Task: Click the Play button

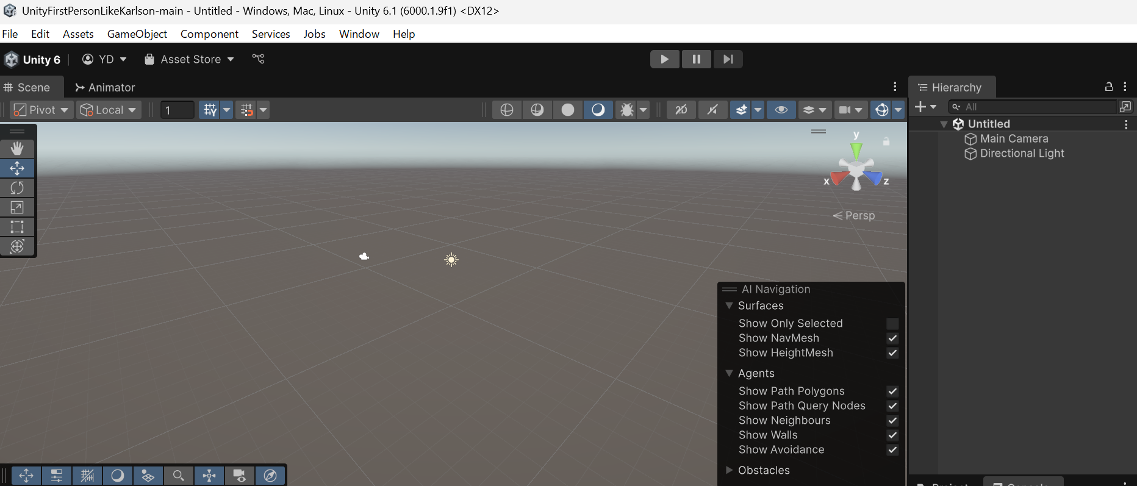Action: click(x=664, y=59)
